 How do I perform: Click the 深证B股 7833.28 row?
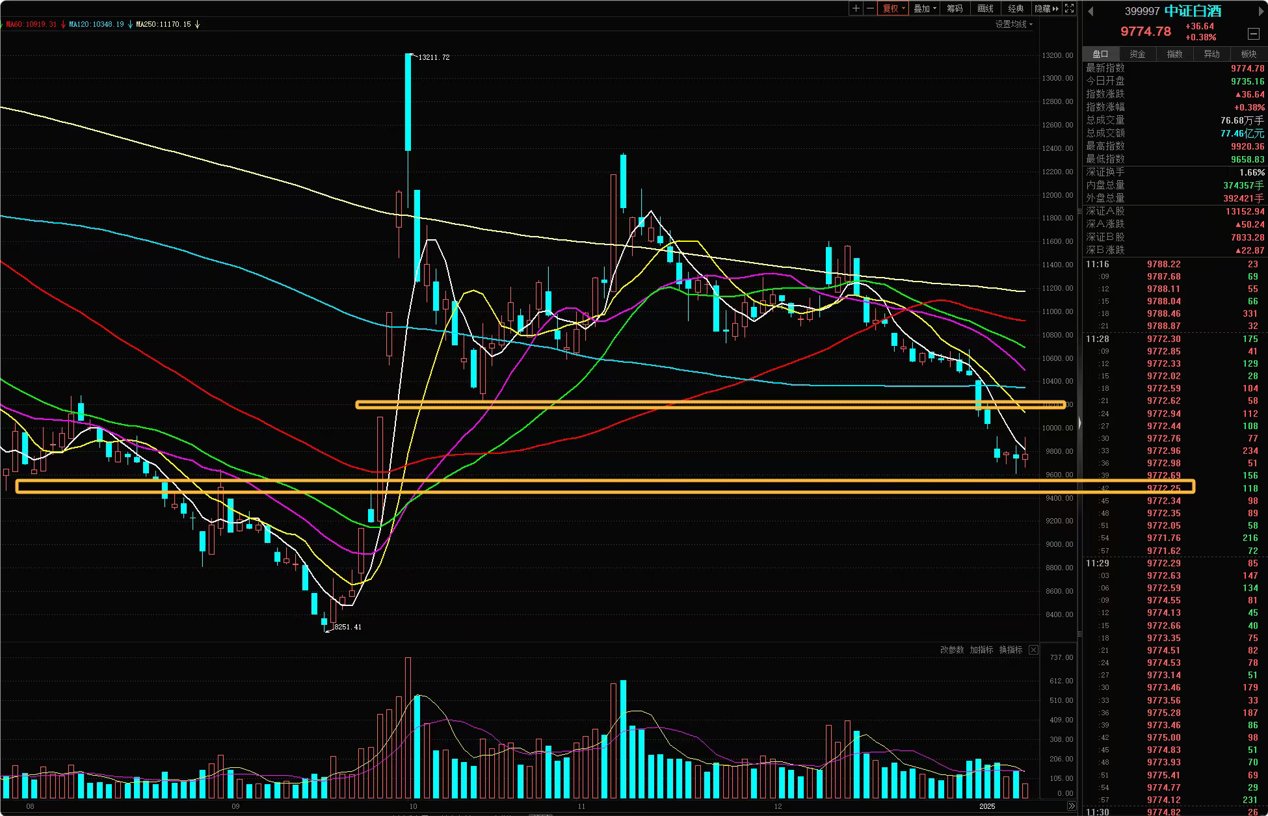1174,237
